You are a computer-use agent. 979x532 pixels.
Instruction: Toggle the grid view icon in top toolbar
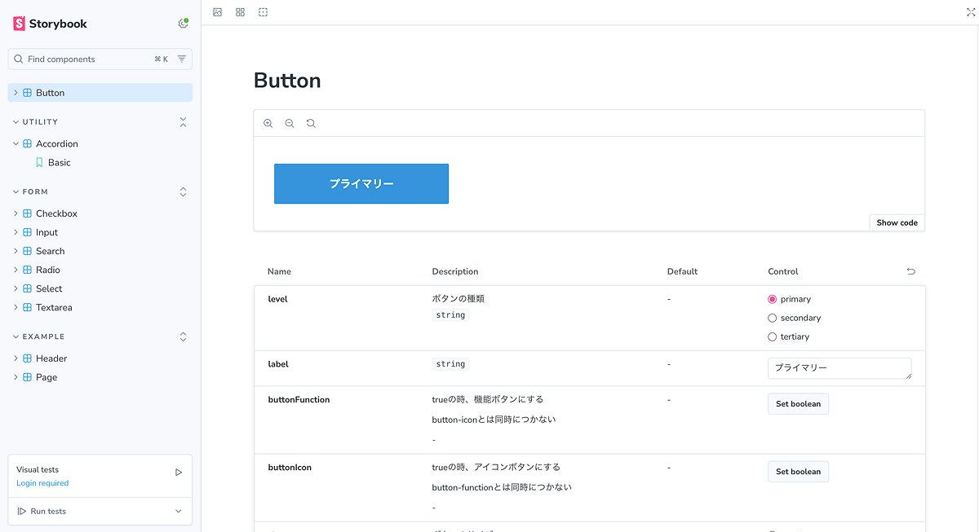click(x=240, y=12)
